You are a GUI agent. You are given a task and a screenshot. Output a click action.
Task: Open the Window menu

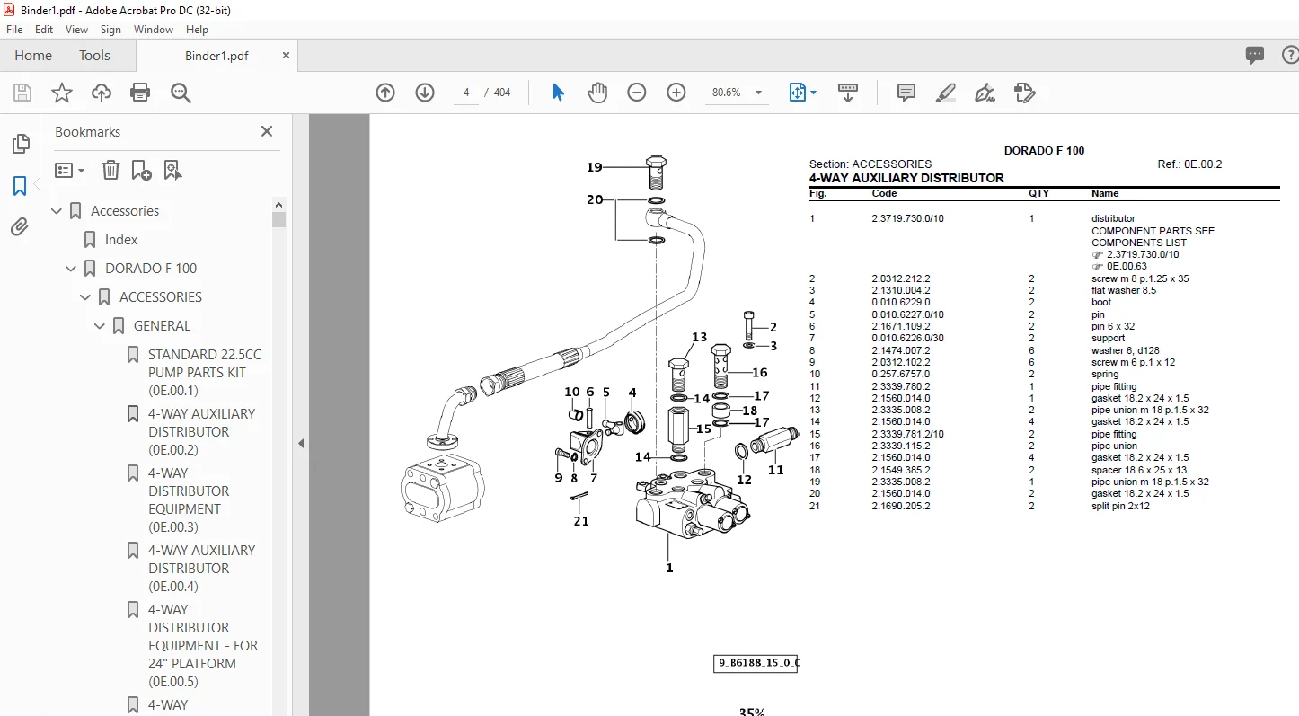point(154,30)
